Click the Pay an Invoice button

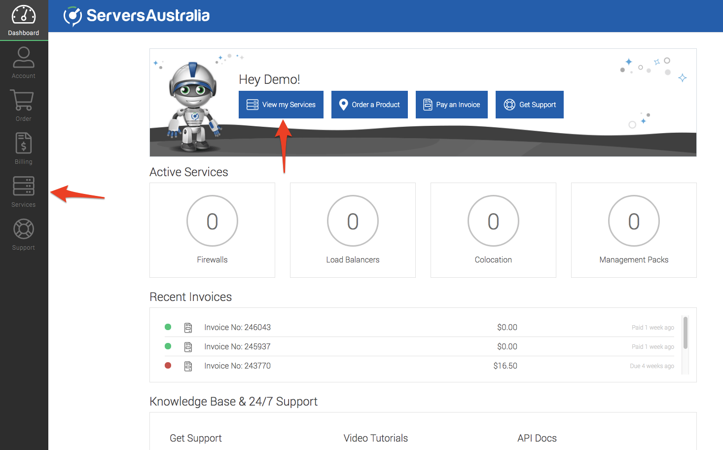(x=451, y=105)
